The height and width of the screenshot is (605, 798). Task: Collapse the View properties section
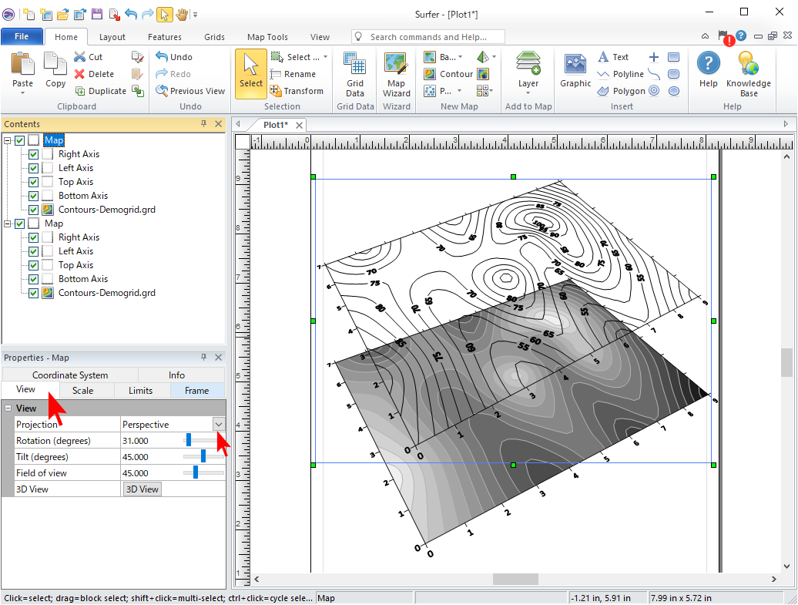click(8, 408)
